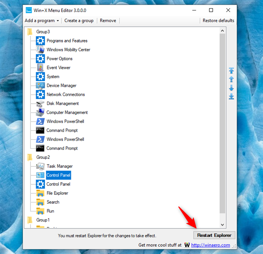Image resolution: width=263 pixels, height=254 pixels.
Task: Select the last Command Prompt entry text
Action: click(62, 148)
